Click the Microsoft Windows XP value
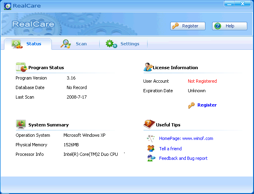 click(85, 135)
